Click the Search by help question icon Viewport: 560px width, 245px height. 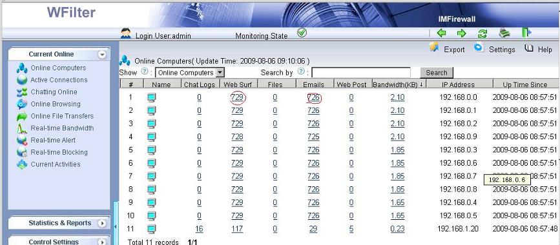click(301, 71)
